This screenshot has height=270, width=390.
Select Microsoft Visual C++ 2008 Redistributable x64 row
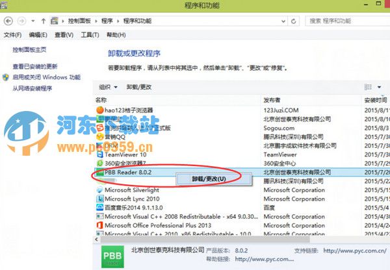pyautogui.click(x=181, y=217)
